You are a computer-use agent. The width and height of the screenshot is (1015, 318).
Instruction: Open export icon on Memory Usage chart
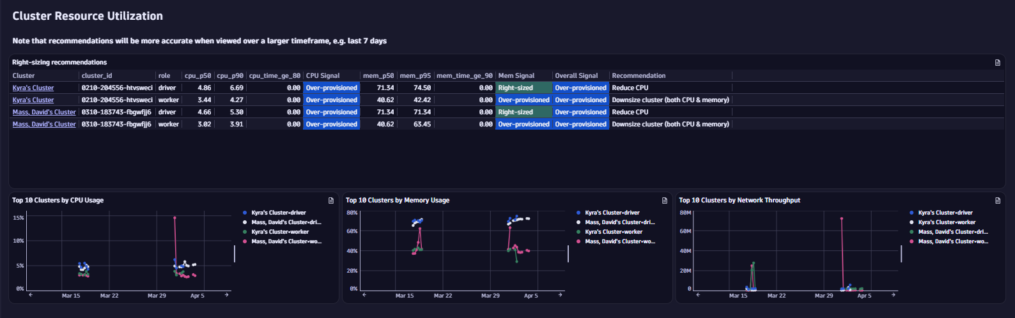(664, 201)
